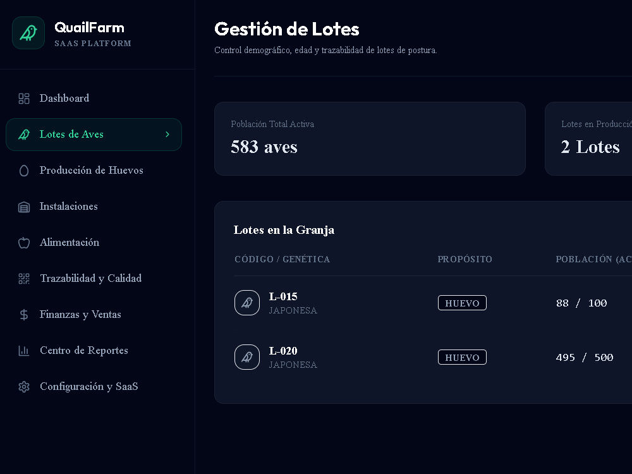632x474 pixels.
Task: Expand the chevron on Lotes de Aves
Action: 167,134
